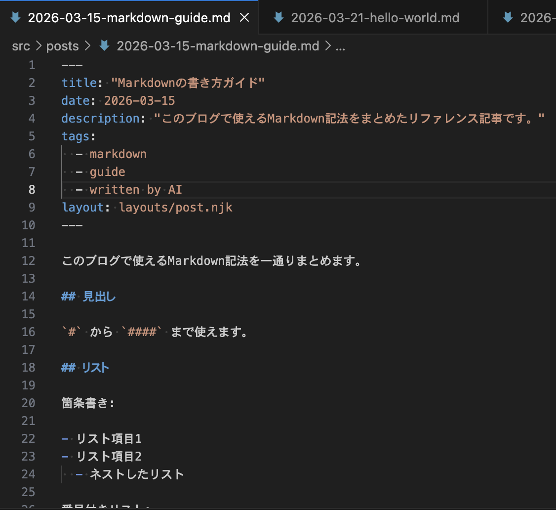Click the markdown file icon on the active tab

coord(15,17)
